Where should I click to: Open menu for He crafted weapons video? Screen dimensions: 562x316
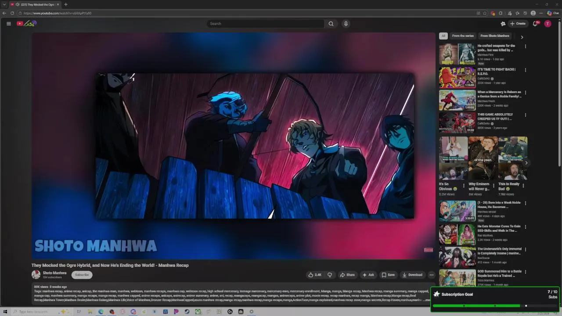[x=525, y=46]
